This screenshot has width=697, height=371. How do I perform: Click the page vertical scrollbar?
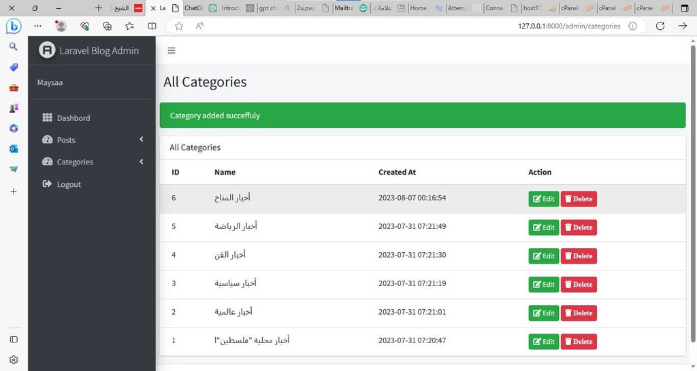click(692, 193)
